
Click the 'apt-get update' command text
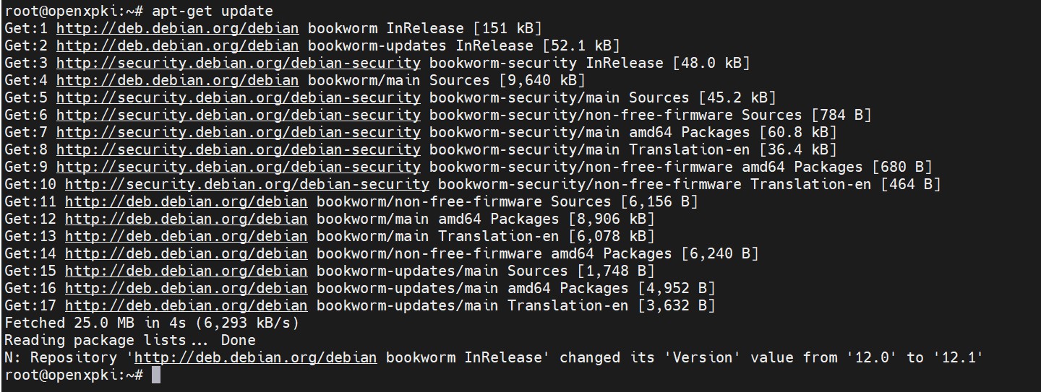213,12
